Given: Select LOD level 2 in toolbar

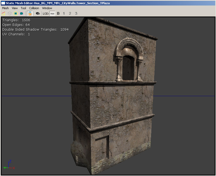Looking at the screenshot, I should (x=70, y=13).
